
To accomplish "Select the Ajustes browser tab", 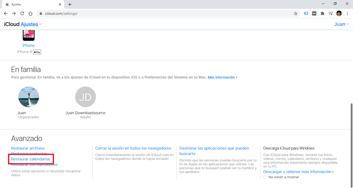I will pos(33,4).
